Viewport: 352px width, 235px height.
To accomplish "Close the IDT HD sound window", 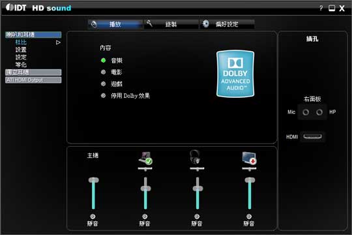I will [342, 8].
